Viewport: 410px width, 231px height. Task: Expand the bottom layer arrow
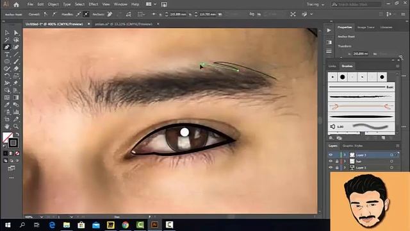click(345, 167)
